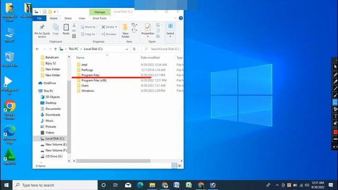Click the Google Chrome desktop icon
The height and width of the screenshot is (190, 338).
pyautogui.click(x=10, y=109)
